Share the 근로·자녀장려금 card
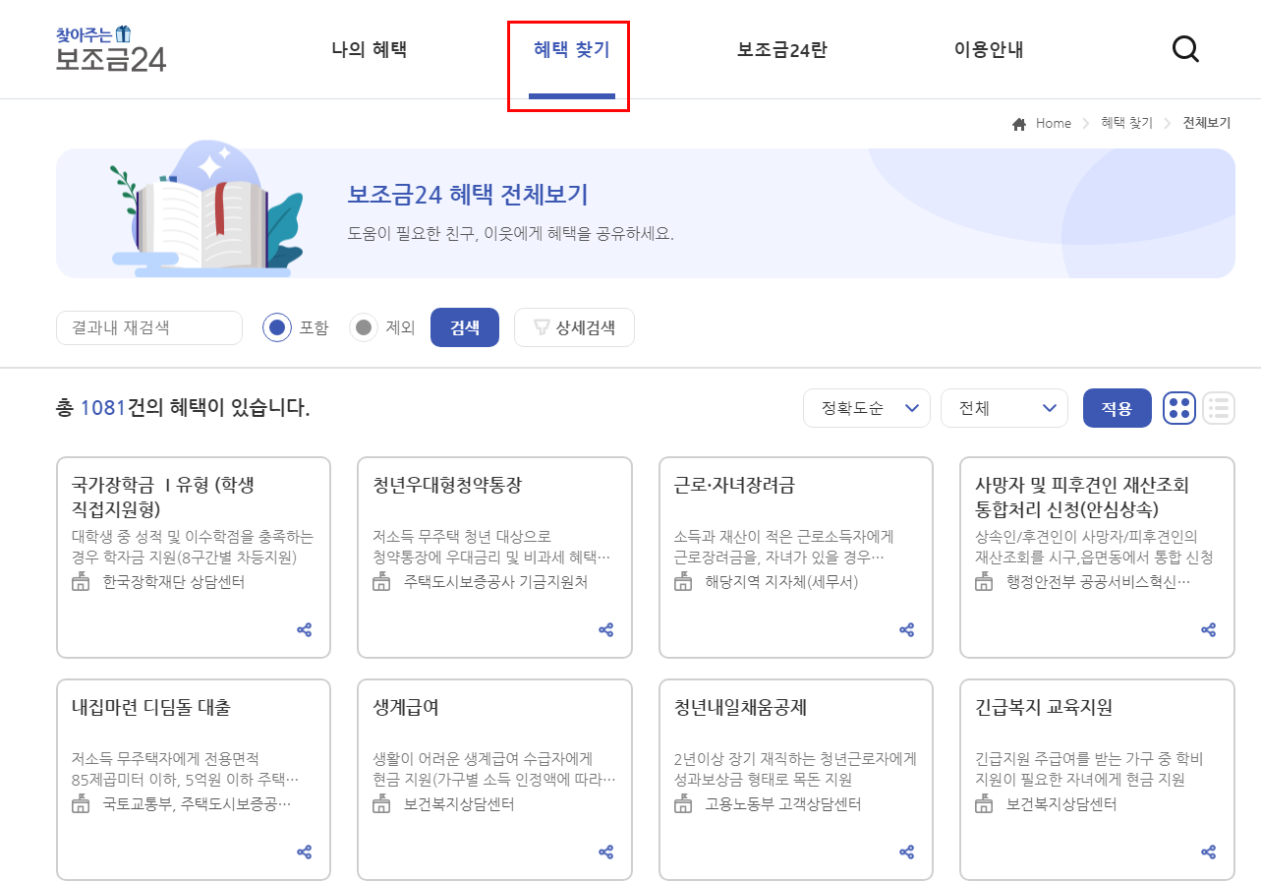1261x881 pixels. (907, 630)
